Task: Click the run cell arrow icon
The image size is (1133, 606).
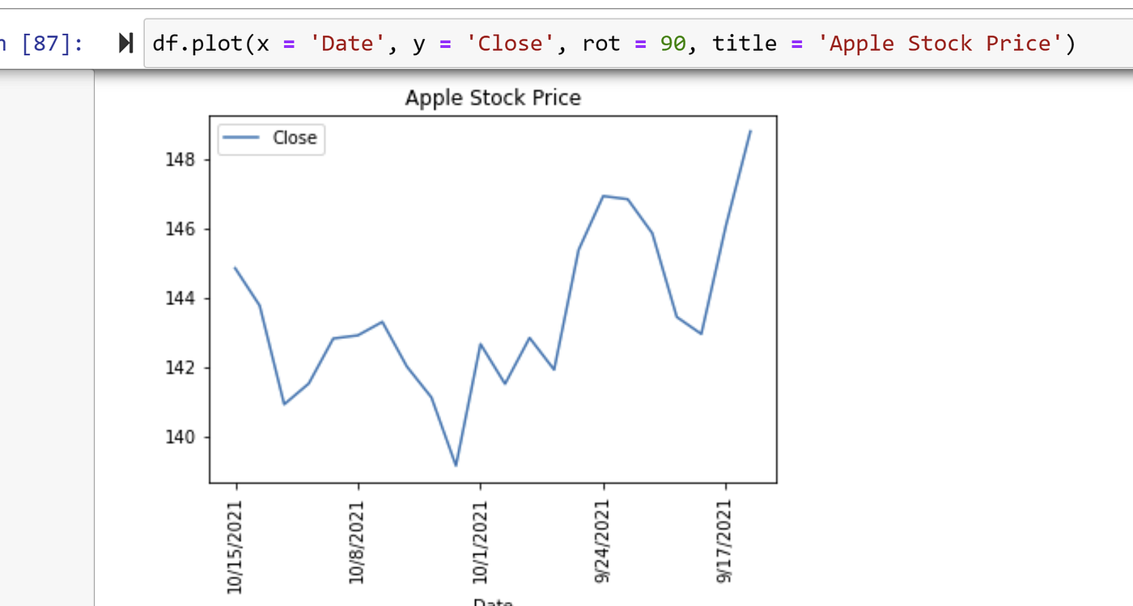Action: click(x=126, y=42)
